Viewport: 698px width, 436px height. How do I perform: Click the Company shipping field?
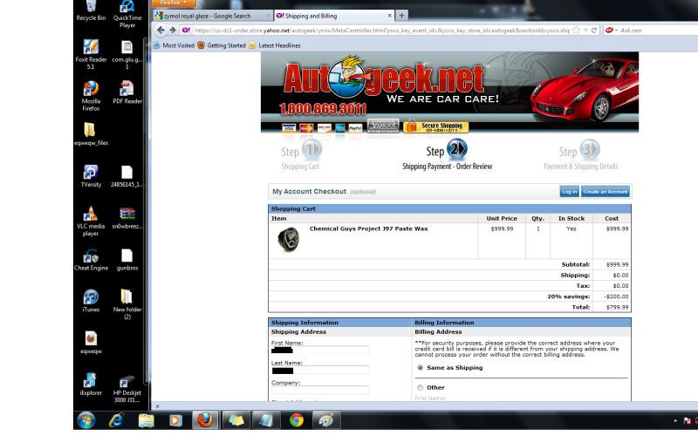[320, 390]
